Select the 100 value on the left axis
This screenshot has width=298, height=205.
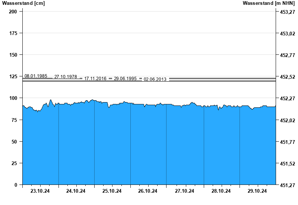[x=13, y=98]
